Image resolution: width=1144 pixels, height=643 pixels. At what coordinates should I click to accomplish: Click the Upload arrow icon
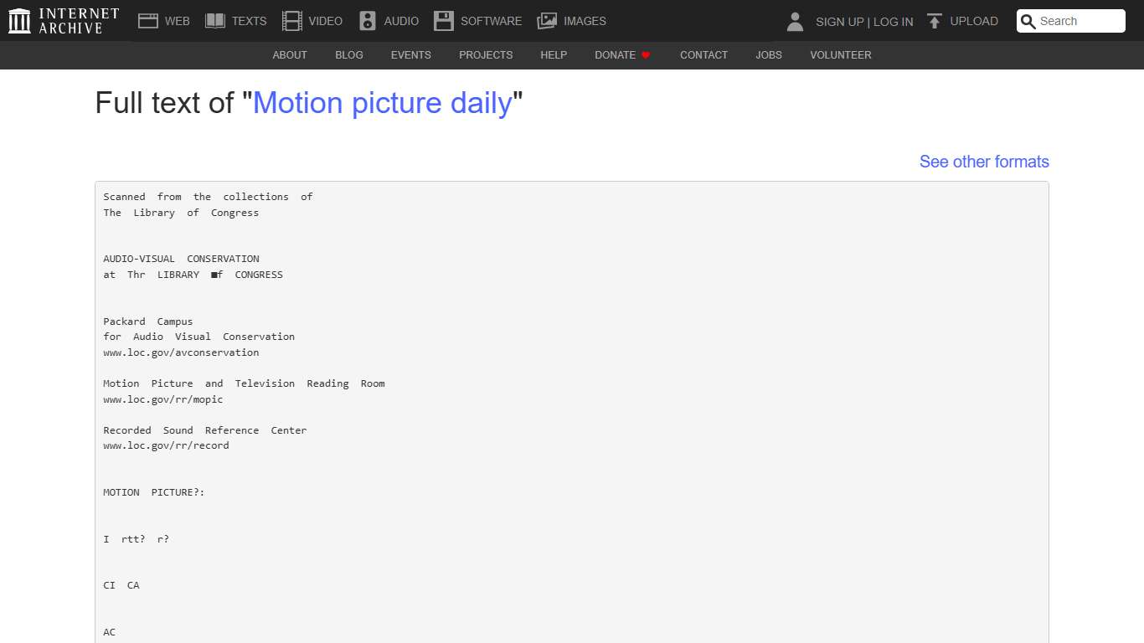pos(933,20)
